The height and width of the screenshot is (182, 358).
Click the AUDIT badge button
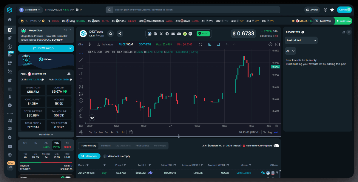203,34
